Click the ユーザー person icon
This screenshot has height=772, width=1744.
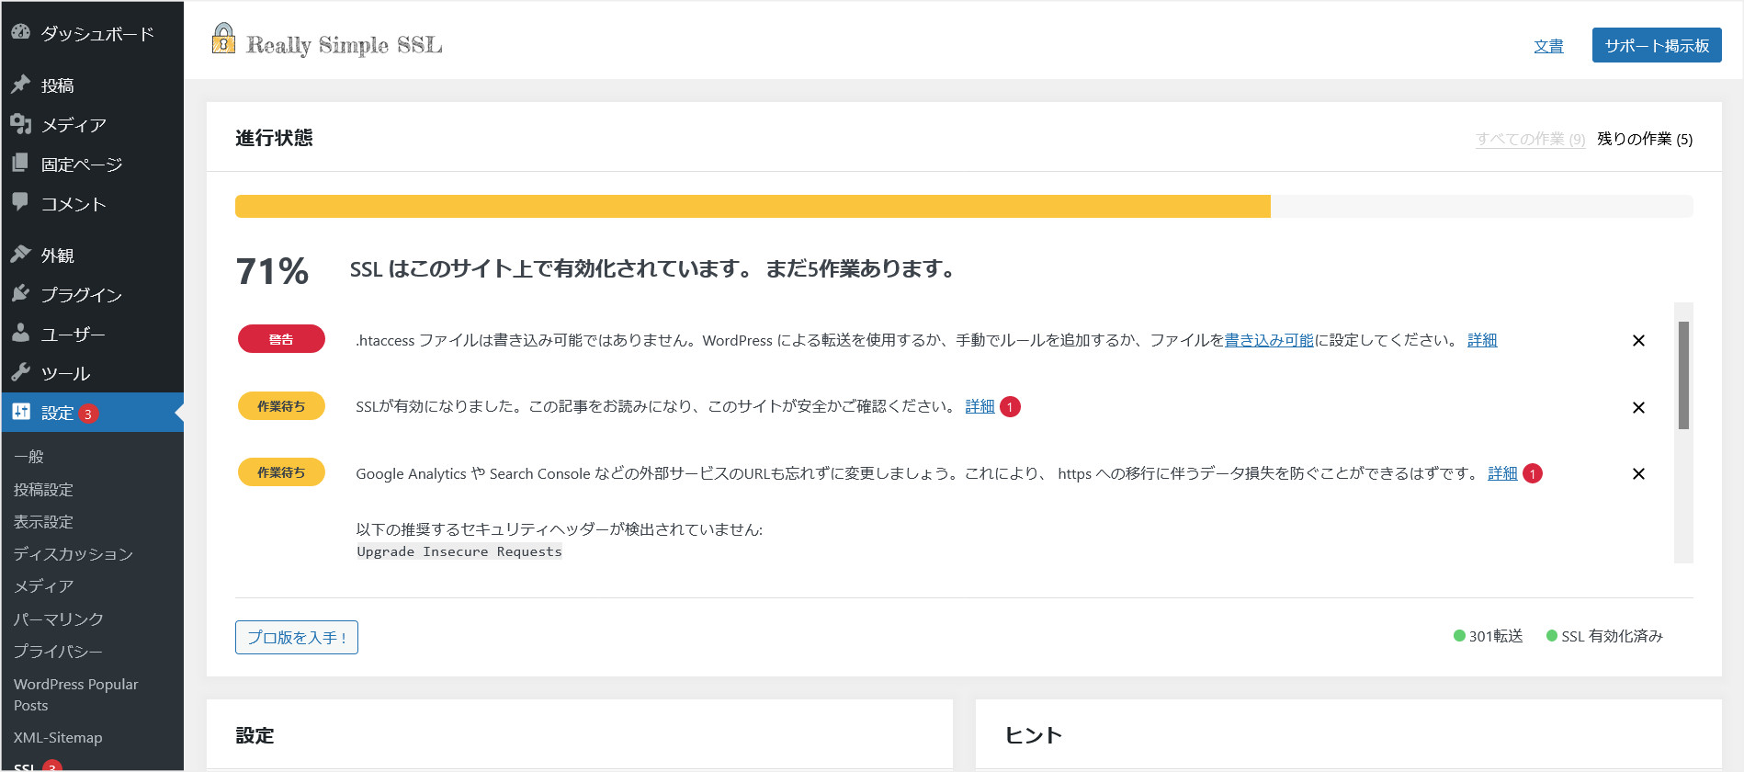click(21, 334)
